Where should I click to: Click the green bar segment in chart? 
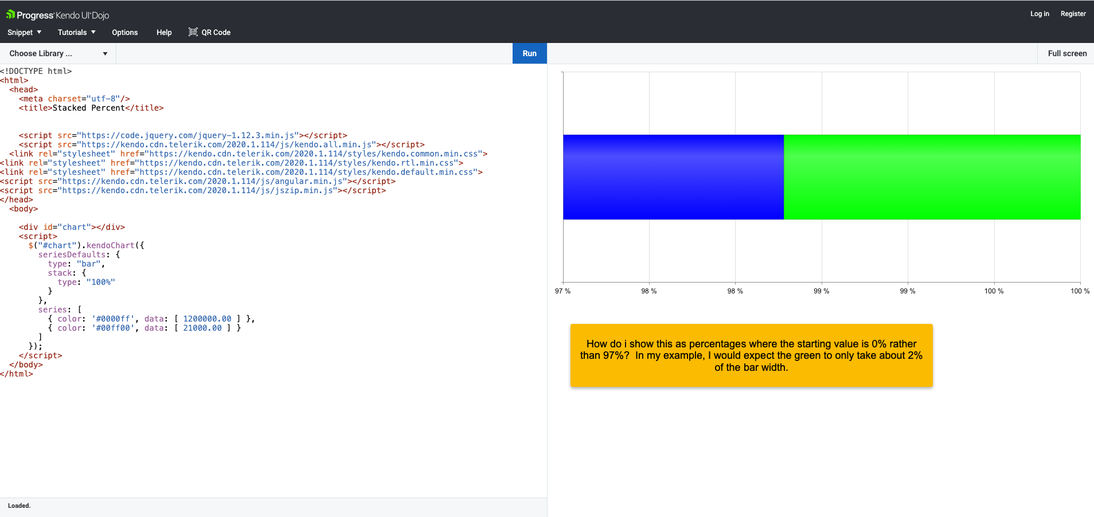pyautogui.click(x=932, y=177)
